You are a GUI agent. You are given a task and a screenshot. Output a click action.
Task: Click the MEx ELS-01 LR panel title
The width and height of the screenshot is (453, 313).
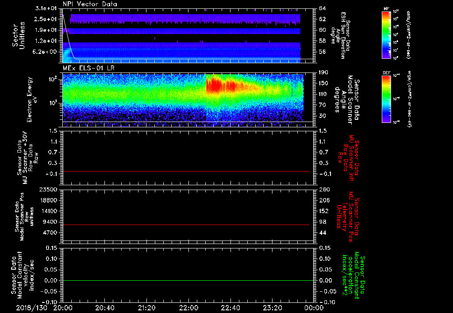tap(88, 68)
